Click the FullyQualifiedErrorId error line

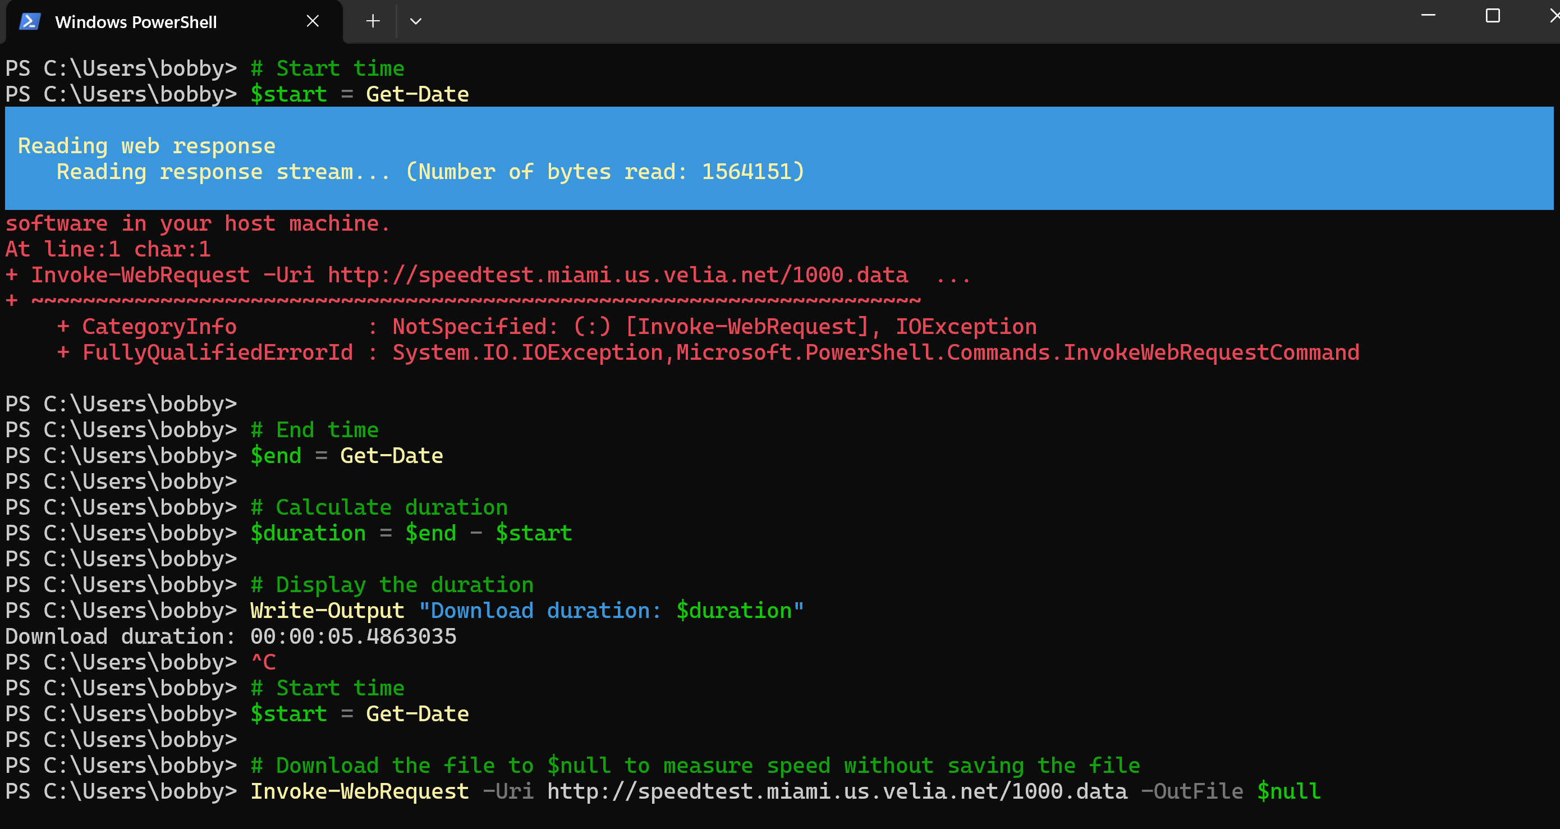click(x=708, y=353)
